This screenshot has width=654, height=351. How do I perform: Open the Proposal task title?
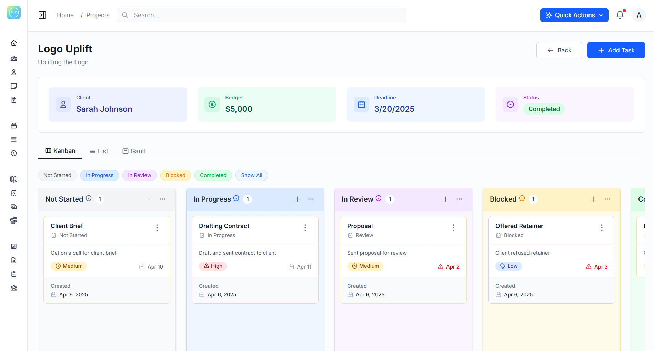360,226
